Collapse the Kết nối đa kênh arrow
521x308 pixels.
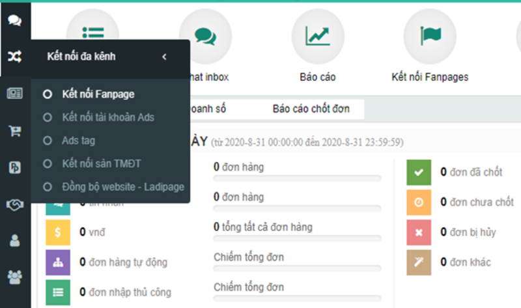tap(164, 57)
